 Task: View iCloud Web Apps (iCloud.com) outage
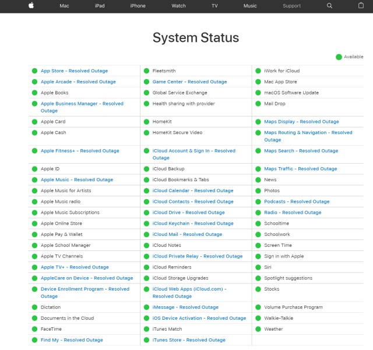(x=189, y=293)
